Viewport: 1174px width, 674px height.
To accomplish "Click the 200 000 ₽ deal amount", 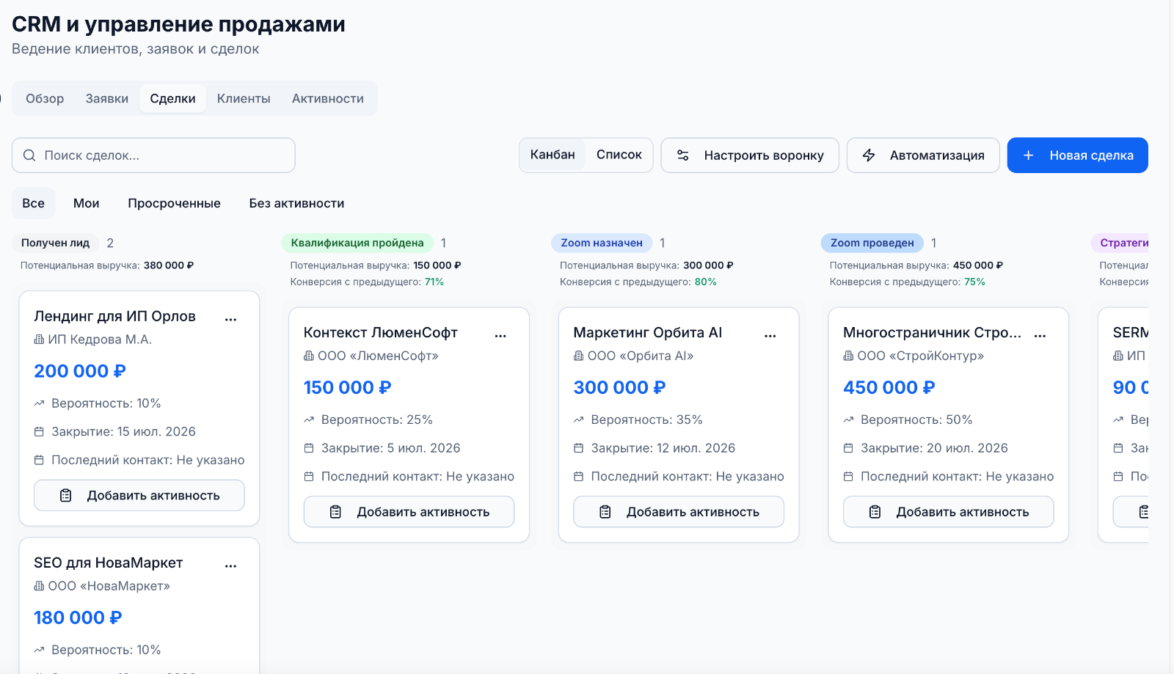I will [80, 371].
